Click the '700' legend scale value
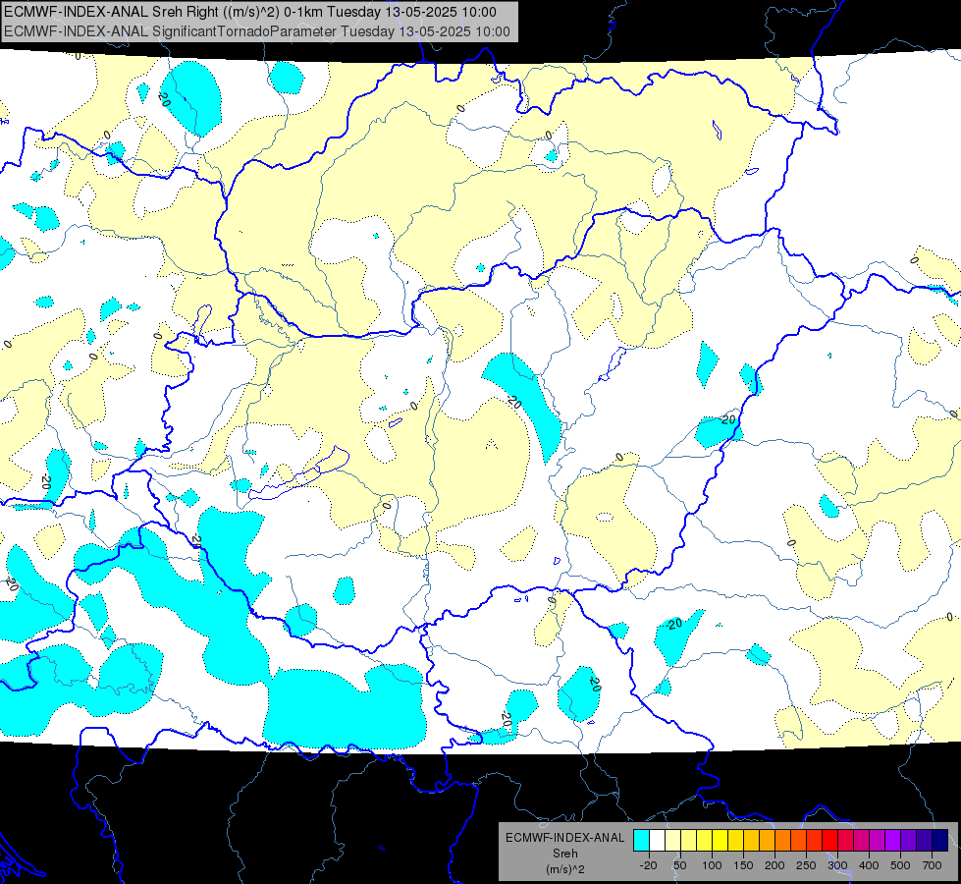Viewport: 961px width, 884px height. 932,865
